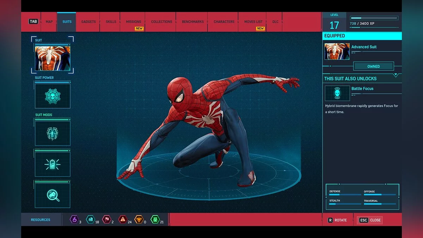Click the ESC CLOSE button
The height and width of the screenshot is (238, 423).
click(370, 220)
